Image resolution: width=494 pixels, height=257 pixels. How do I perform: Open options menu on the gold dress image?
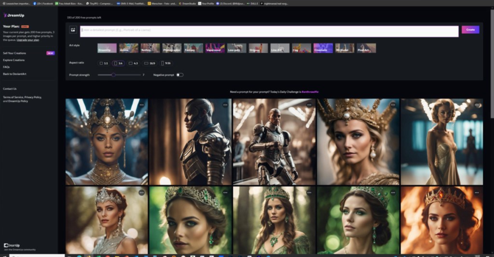[x=477, y=104]
